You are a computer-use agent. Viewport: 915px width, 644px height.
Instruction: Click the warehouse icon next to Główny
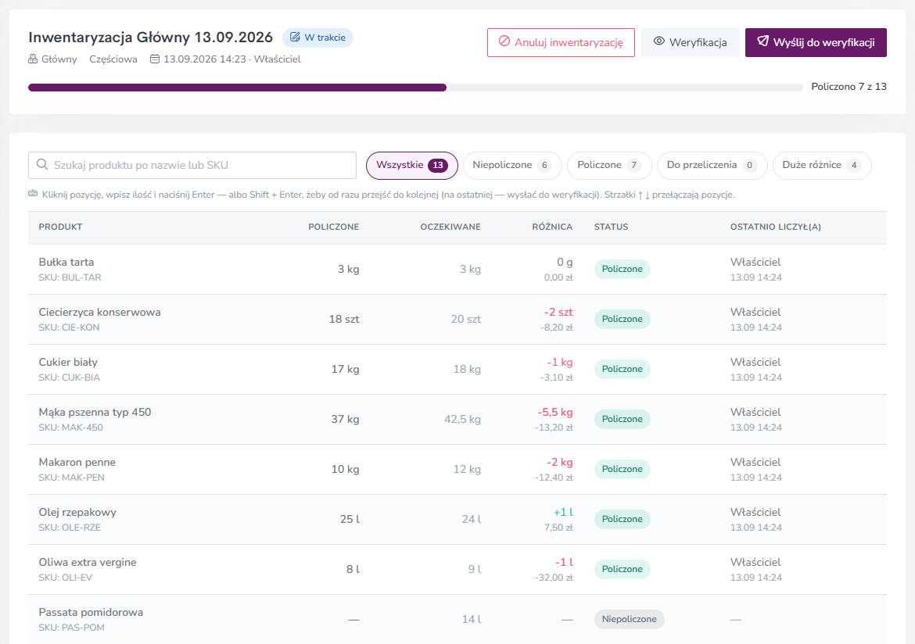coord(33,59)
